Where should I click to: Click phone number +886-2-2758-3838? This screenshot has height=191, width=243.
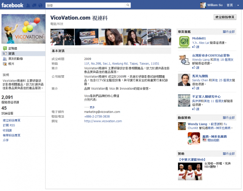point(97,117)
